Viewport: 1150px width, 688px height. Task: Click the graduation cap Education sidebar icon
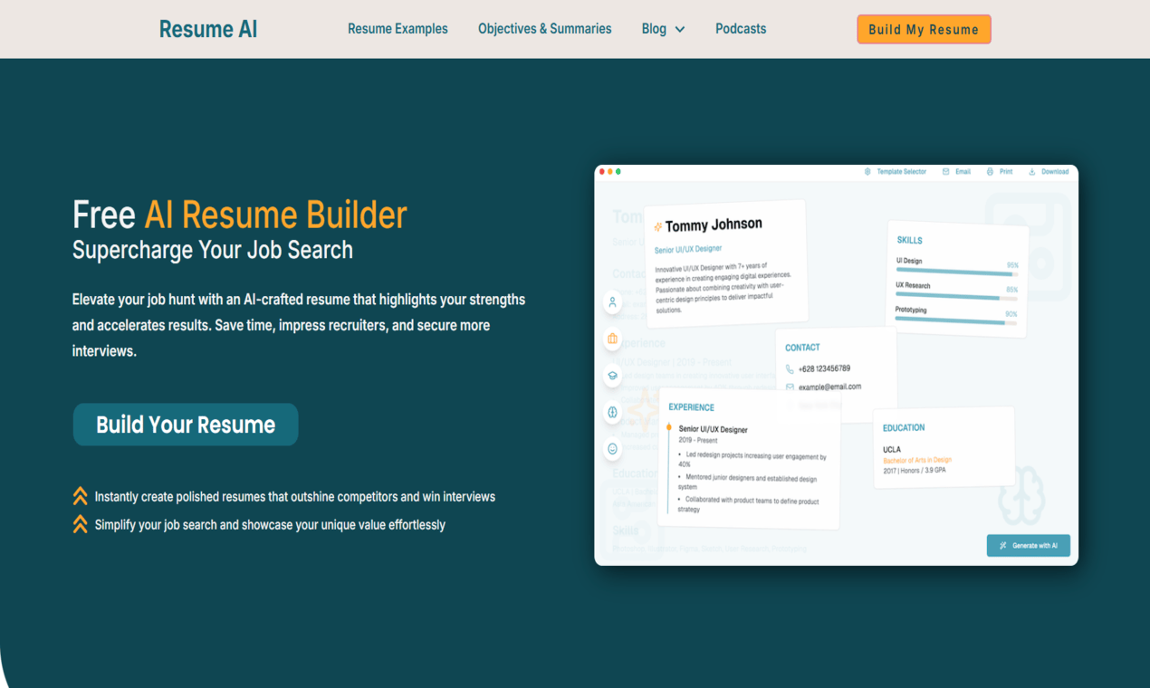pos(612,375)
